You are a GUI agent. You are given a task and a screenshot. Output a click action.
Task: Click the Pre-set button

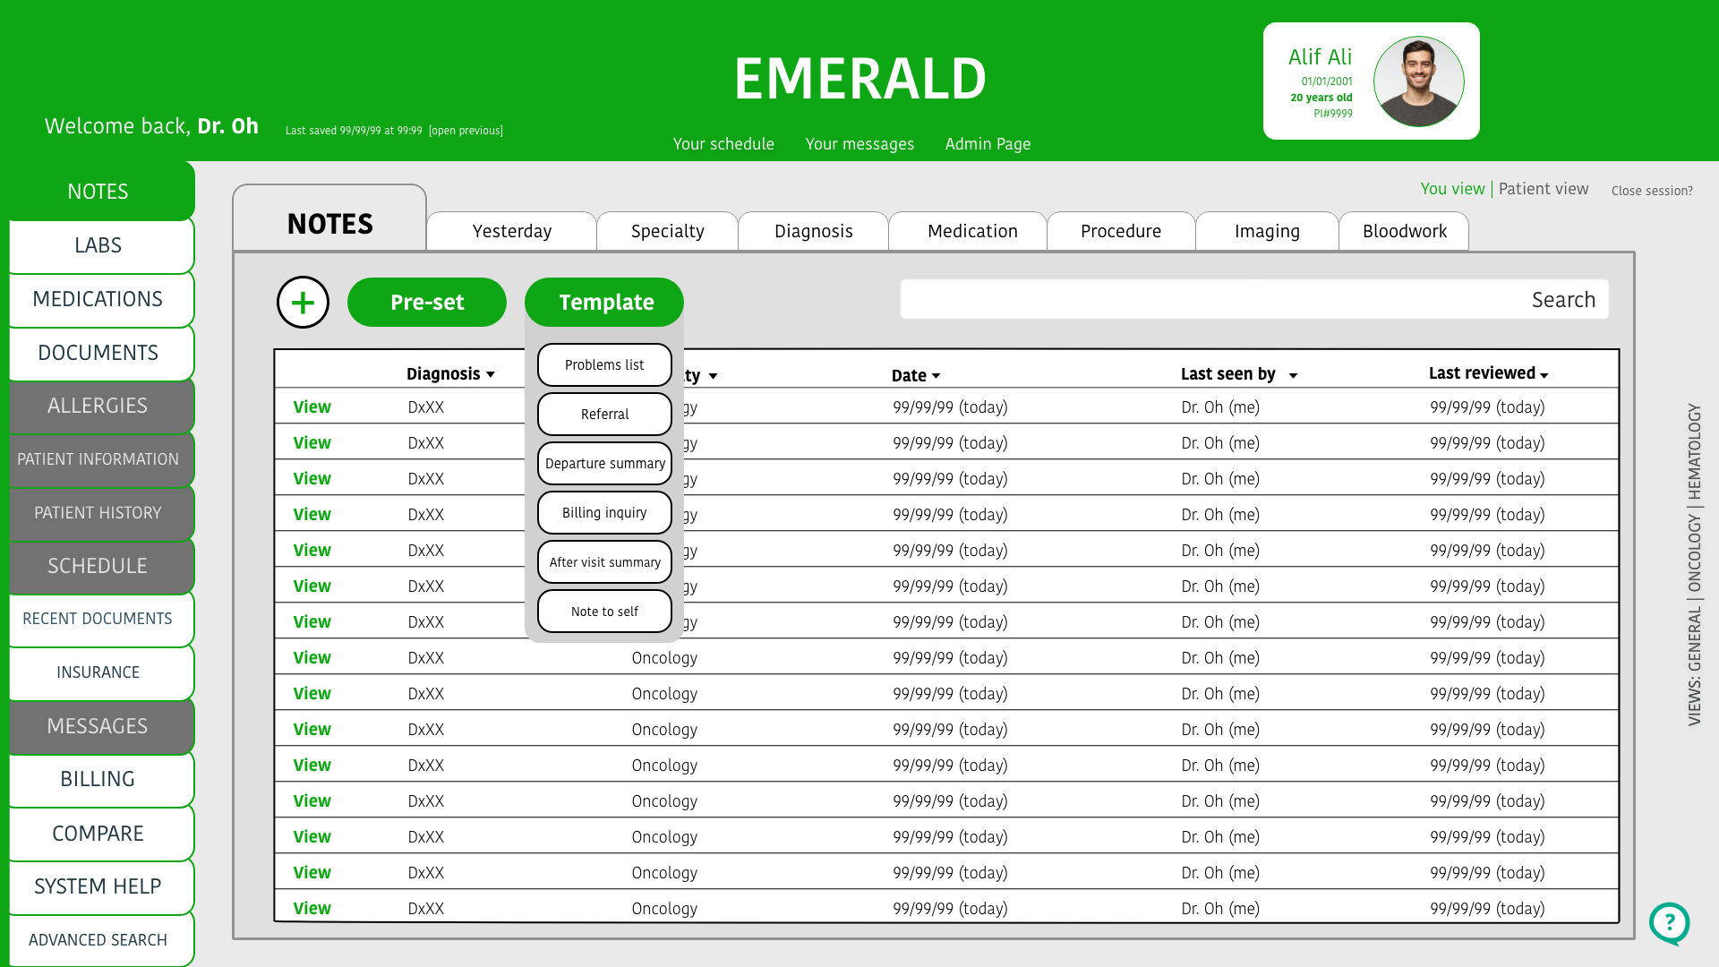427,303
